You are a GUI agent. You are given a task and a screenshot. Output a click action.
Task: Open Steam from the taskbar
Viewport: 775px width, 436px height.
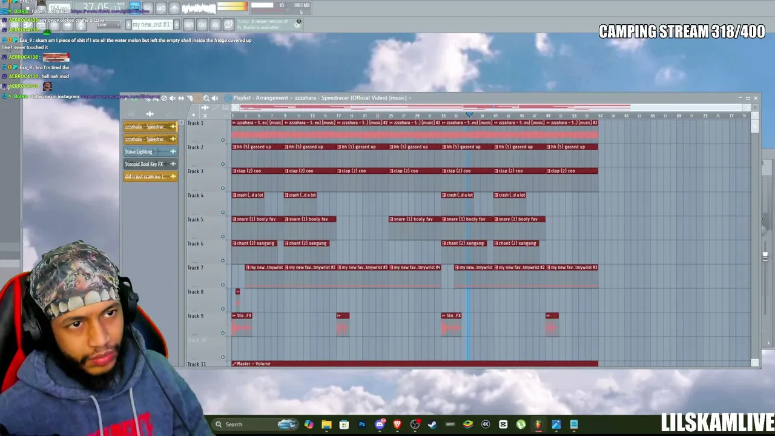(x=432, y=424)
